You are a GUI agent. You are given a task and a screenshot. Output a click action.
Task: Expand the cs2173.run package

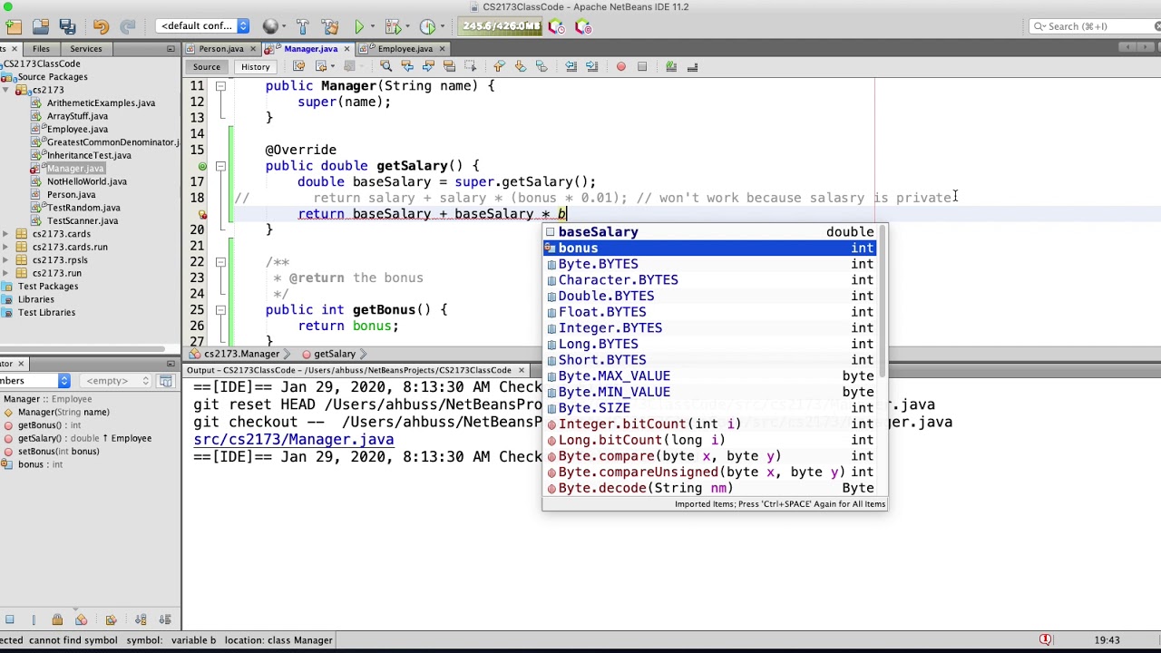click(x=6, y=273)
